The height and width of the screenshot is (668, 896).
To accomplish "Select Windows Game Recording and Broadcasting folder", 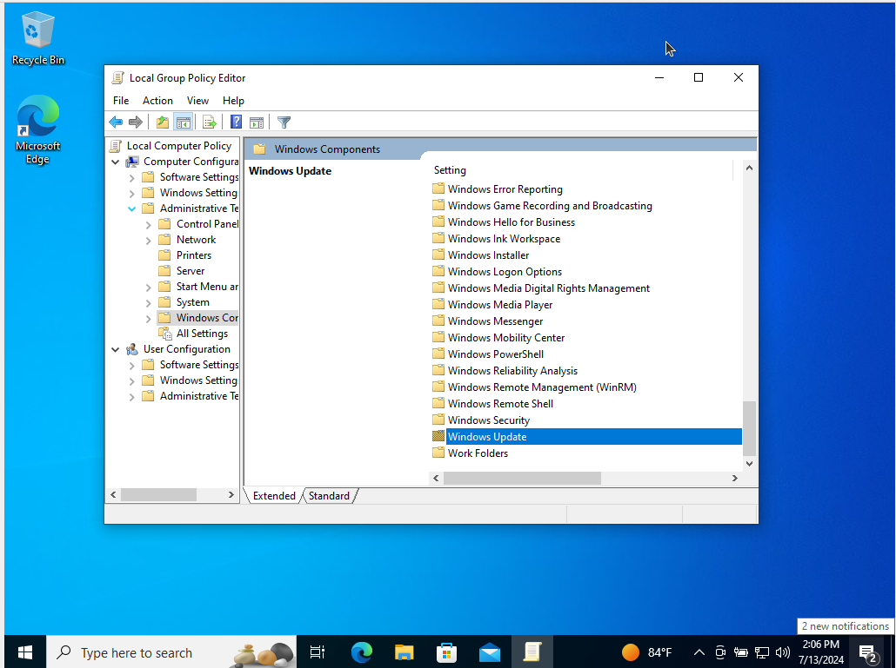I will [x=550, y=205].
